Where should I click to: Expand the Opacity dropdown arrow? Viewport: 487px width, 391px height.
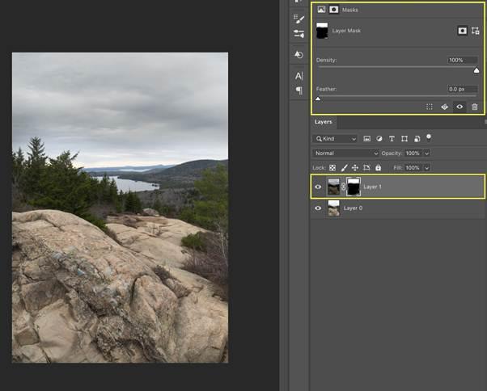(x=427, y=153)
